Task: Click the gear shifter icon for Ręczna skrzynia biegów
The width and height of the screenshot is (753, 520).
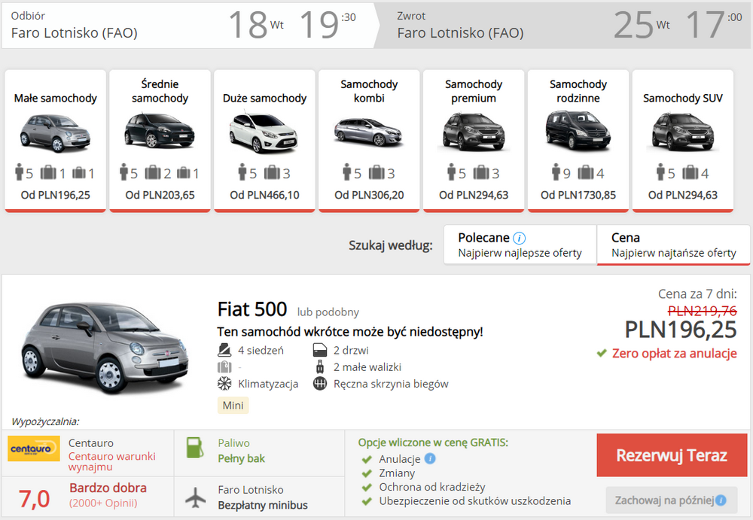Action: (x=320, y=383)
